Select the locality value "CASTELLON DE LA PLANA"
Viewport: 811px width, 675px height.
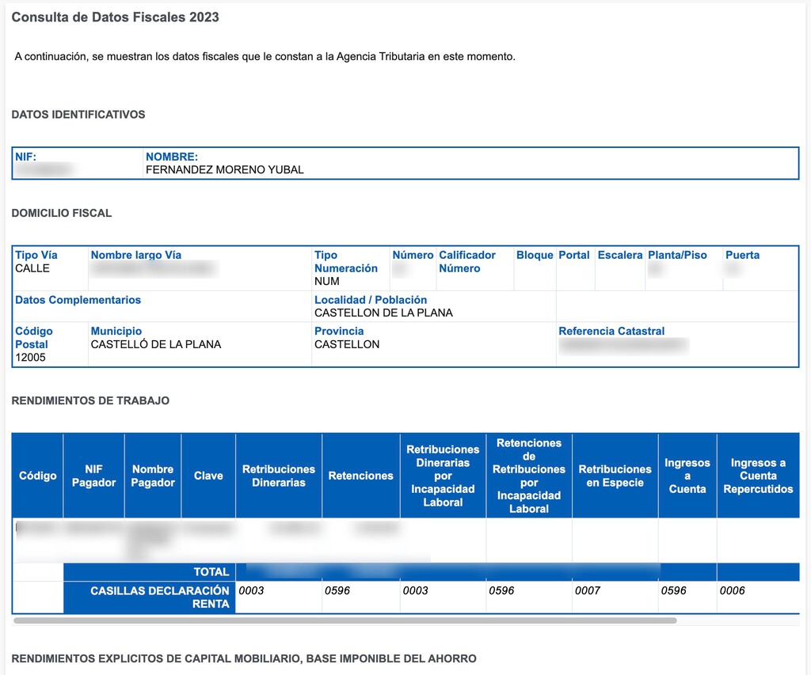pyautogui.click(x=384, y=313)
